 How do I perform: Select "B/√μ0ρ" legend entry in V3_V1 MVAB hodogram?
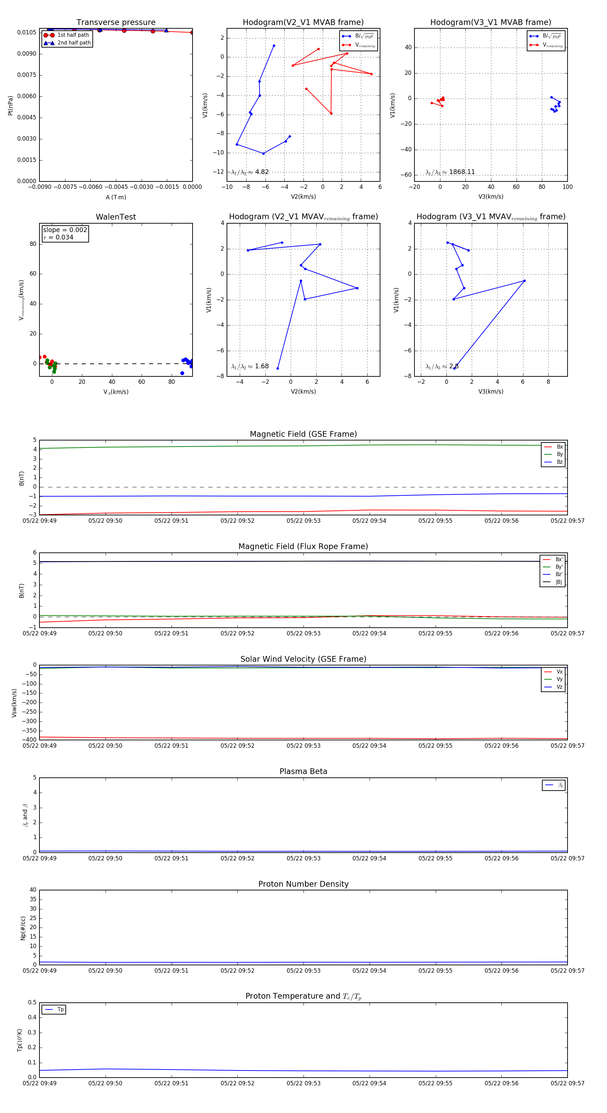(546, 36)
